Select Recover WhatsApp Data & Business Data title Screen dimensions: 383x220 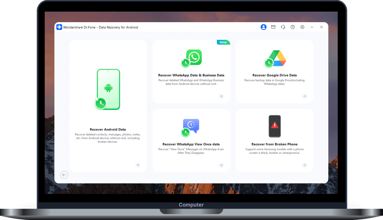[x=191, y=75]
